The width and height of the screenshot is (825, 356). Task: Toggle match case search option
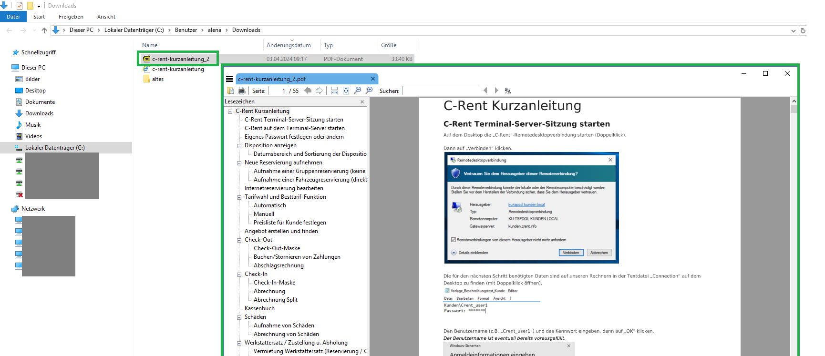pos(508,91)
